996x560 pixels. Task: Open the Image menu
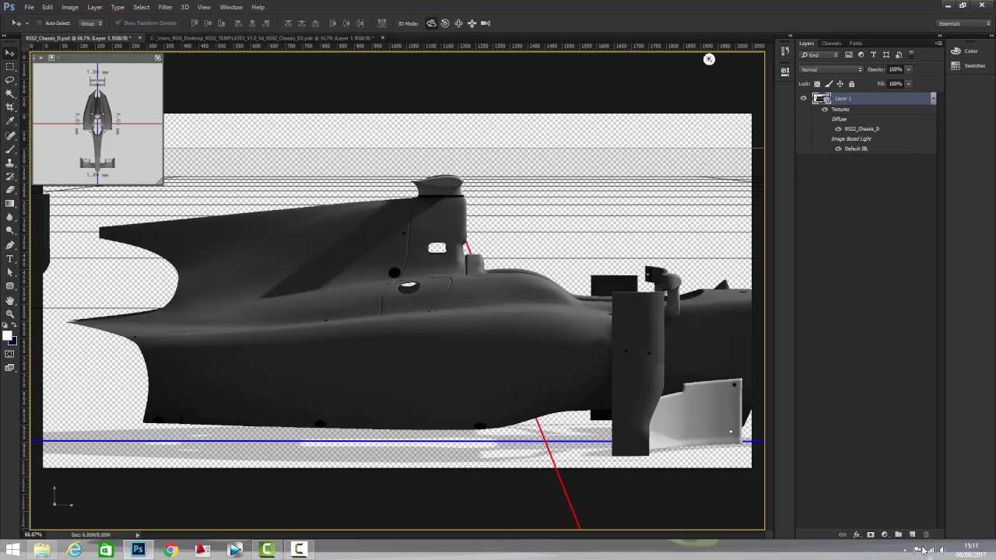pos(70,7)
